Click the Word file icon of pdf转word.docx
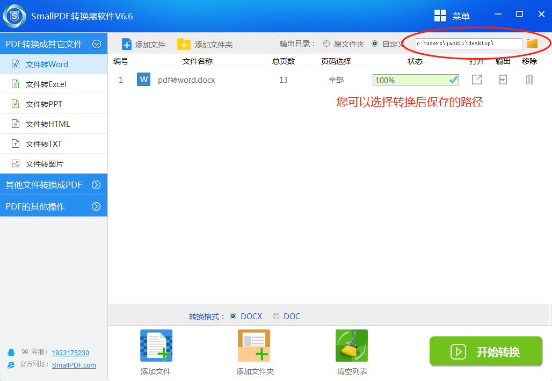This screenshot has width=552, height=381. click(x=143, y=80)
